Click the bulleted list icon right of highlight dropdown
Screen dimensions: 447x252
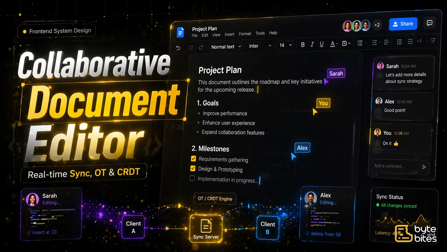(x=360, y=43)
